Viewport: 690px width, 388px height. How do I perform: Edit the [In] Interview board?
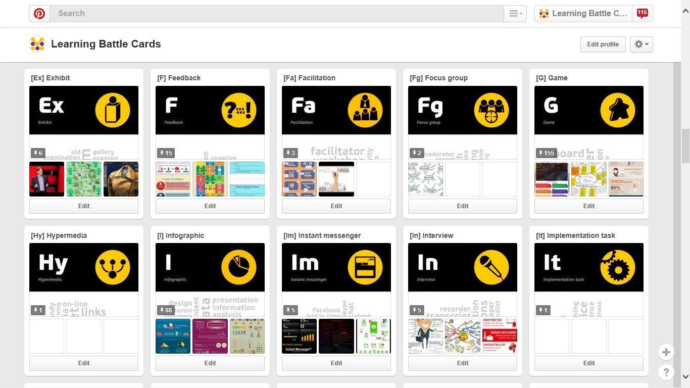(x=463, y=363)
